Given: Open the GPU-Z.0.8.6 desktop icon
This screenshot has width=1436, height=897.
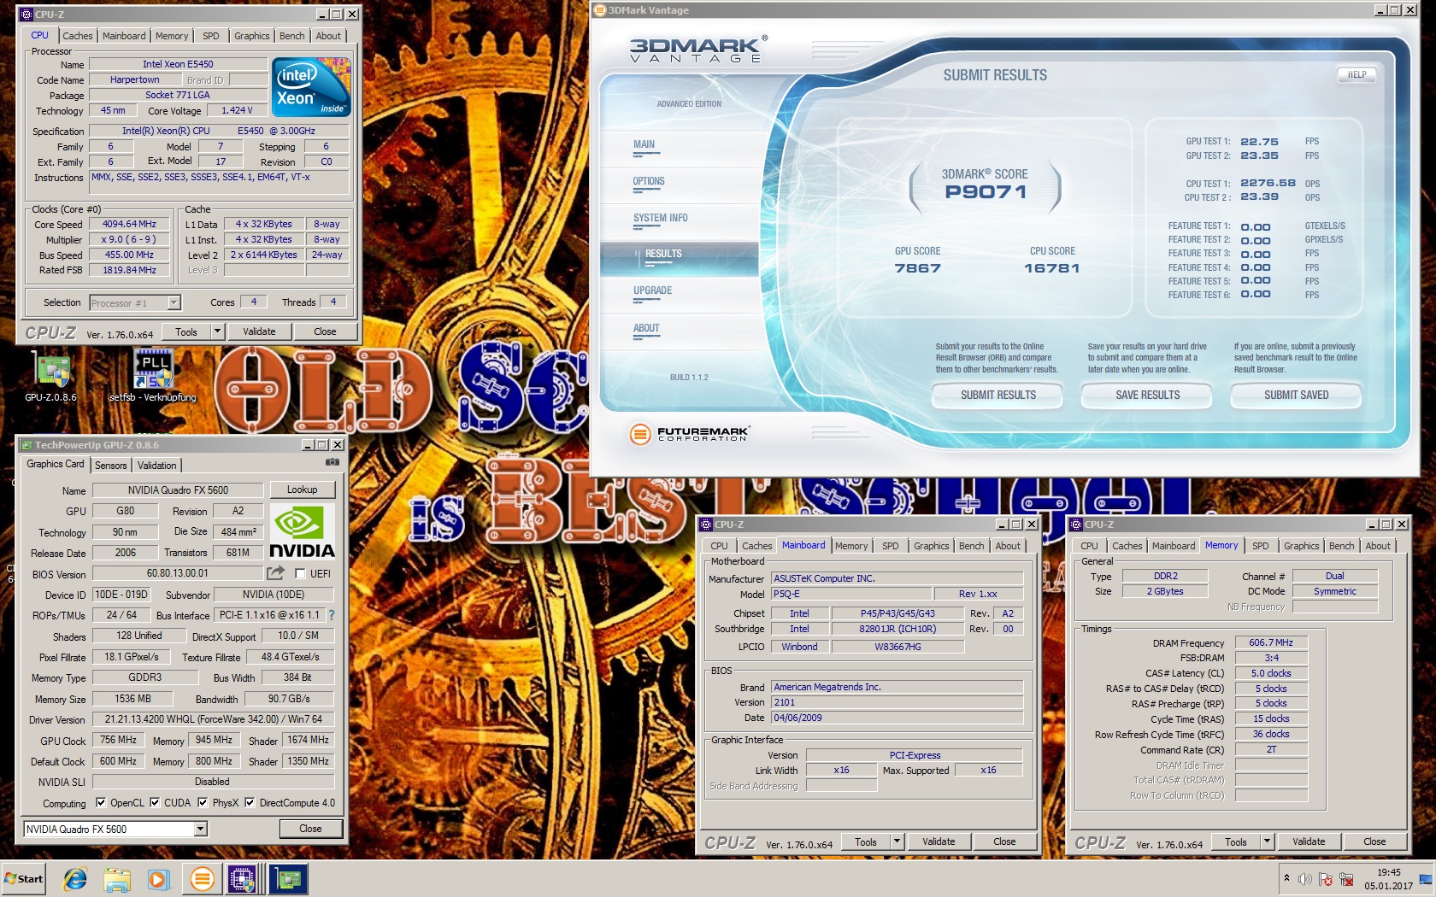Looking at the screenshot, I should pos(51,377).
